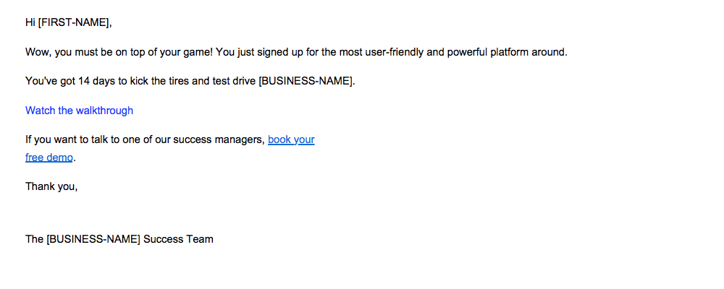The height and width of the screenshot is (289, 724).
Task: Click [BUSINESS-NAME] placeholder after "test drive"
Action: [x=306, y=82]
